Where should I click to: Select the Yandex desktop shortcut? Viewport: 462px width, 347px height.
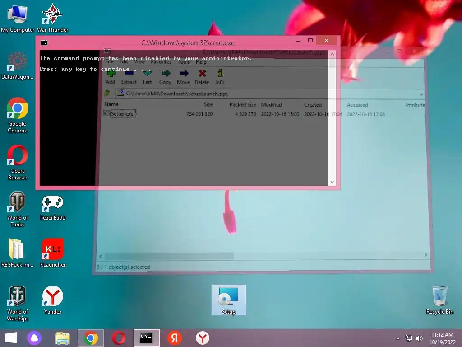(x=52, y=300)
